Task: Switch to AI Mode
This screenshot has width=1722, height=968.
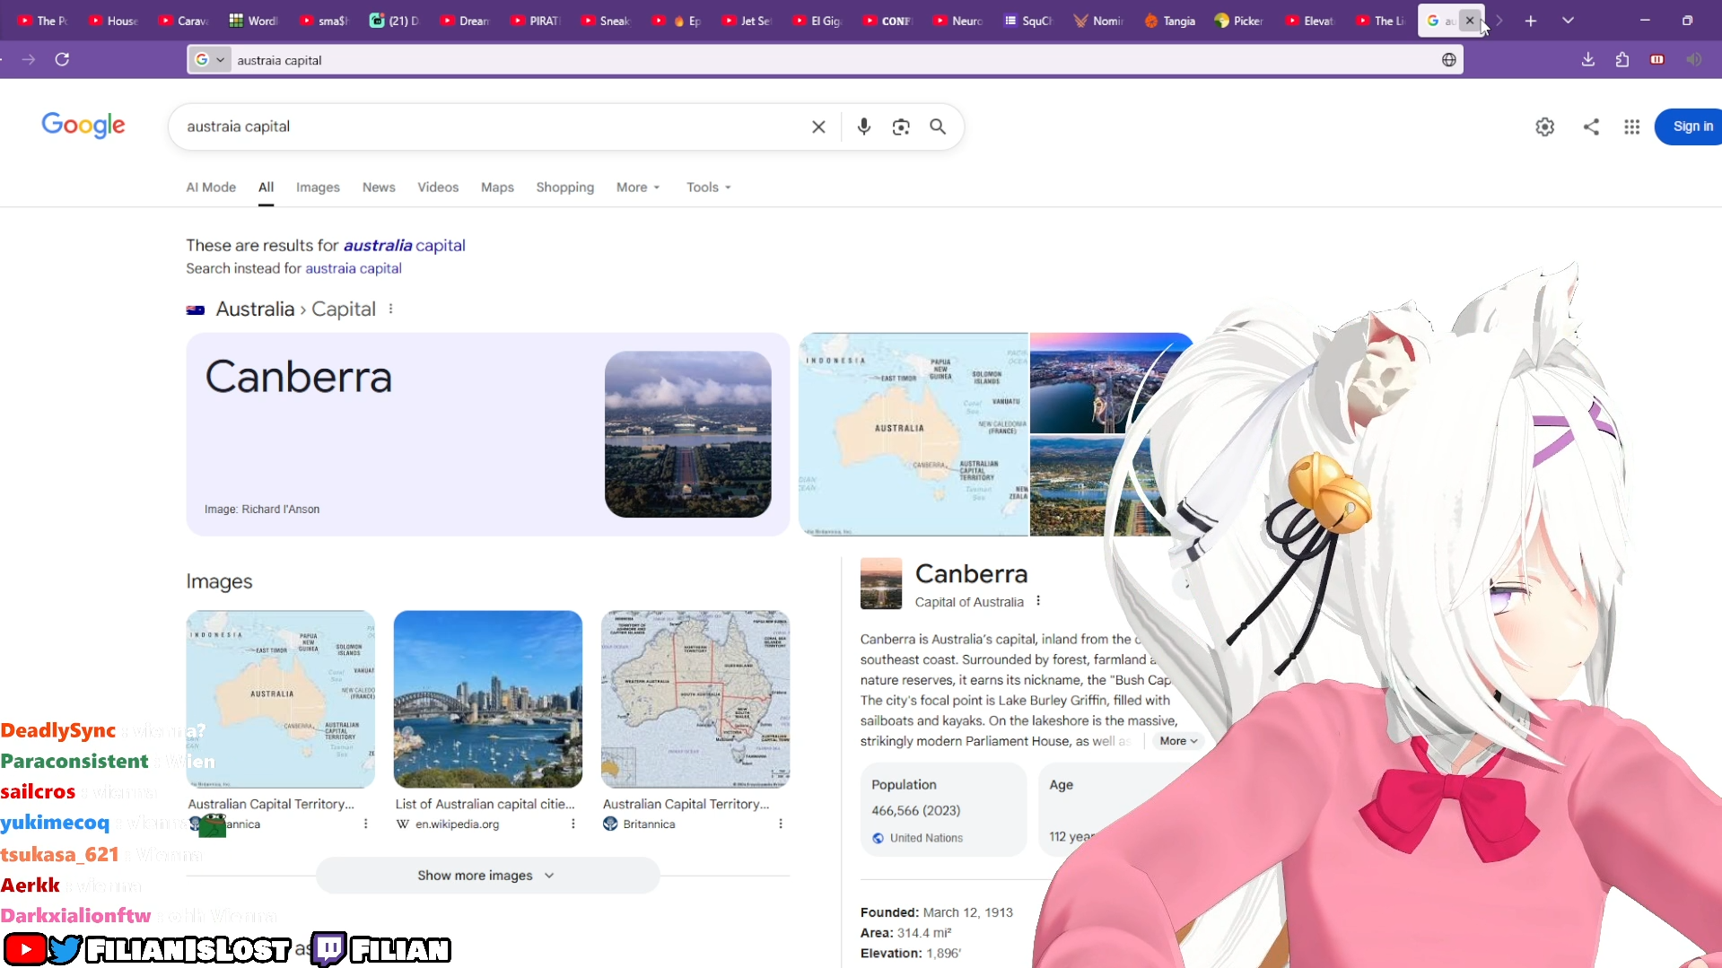Action: coord(211,187)
